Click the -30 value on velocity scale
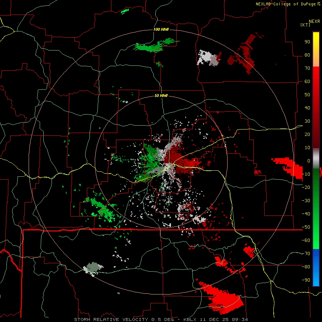 coord(306,201)
